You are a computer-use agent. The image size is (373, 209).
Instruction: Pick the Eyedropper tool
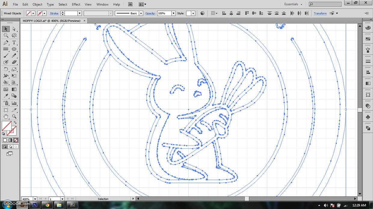(x=6, y=96)
